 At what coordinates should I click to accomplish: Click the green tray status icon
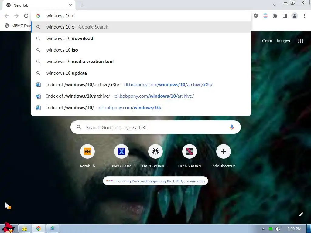270,229
